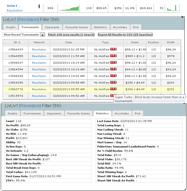
Task: Click the Turbo Ratio: 94.9% statistic
Action: click(139, 168)
